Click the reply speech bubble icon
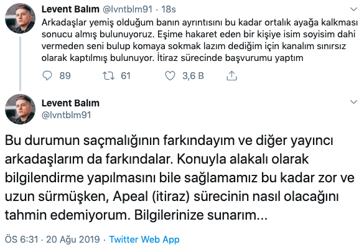Screen dimensions: 364x252 (x=47, y=76)
